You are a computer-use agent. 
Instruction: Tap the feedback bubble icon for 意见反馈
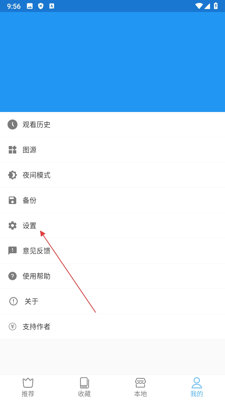(12, 250)
